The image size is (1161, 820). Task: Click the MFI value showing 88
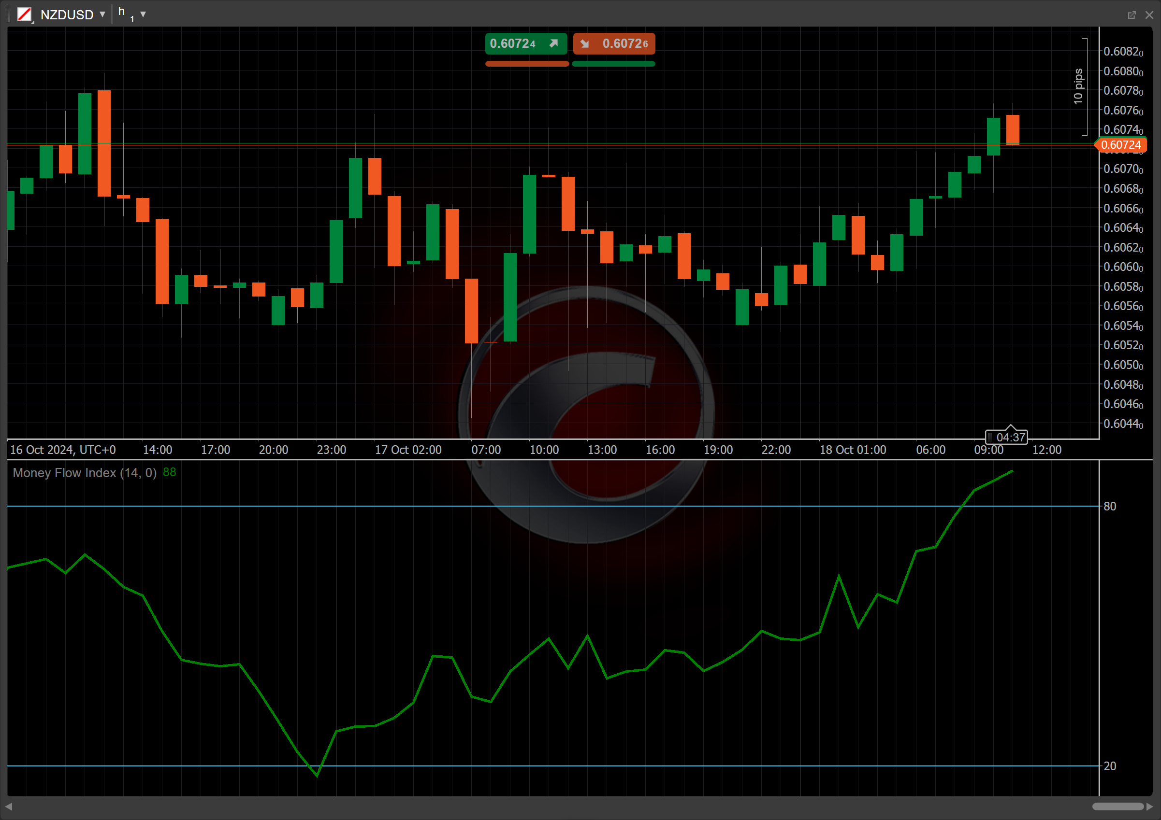[x=169, y=472]
